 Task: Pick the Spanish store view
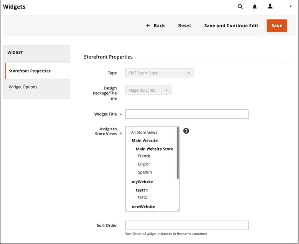[145, 172]
